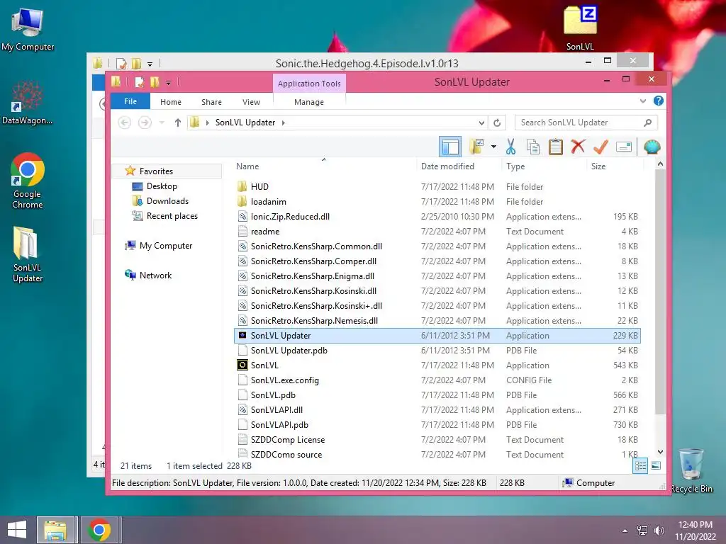Click the Properties icon in SonLVL Updater title bar
Viewport: 726px width, 544px height.
(139, 82)
